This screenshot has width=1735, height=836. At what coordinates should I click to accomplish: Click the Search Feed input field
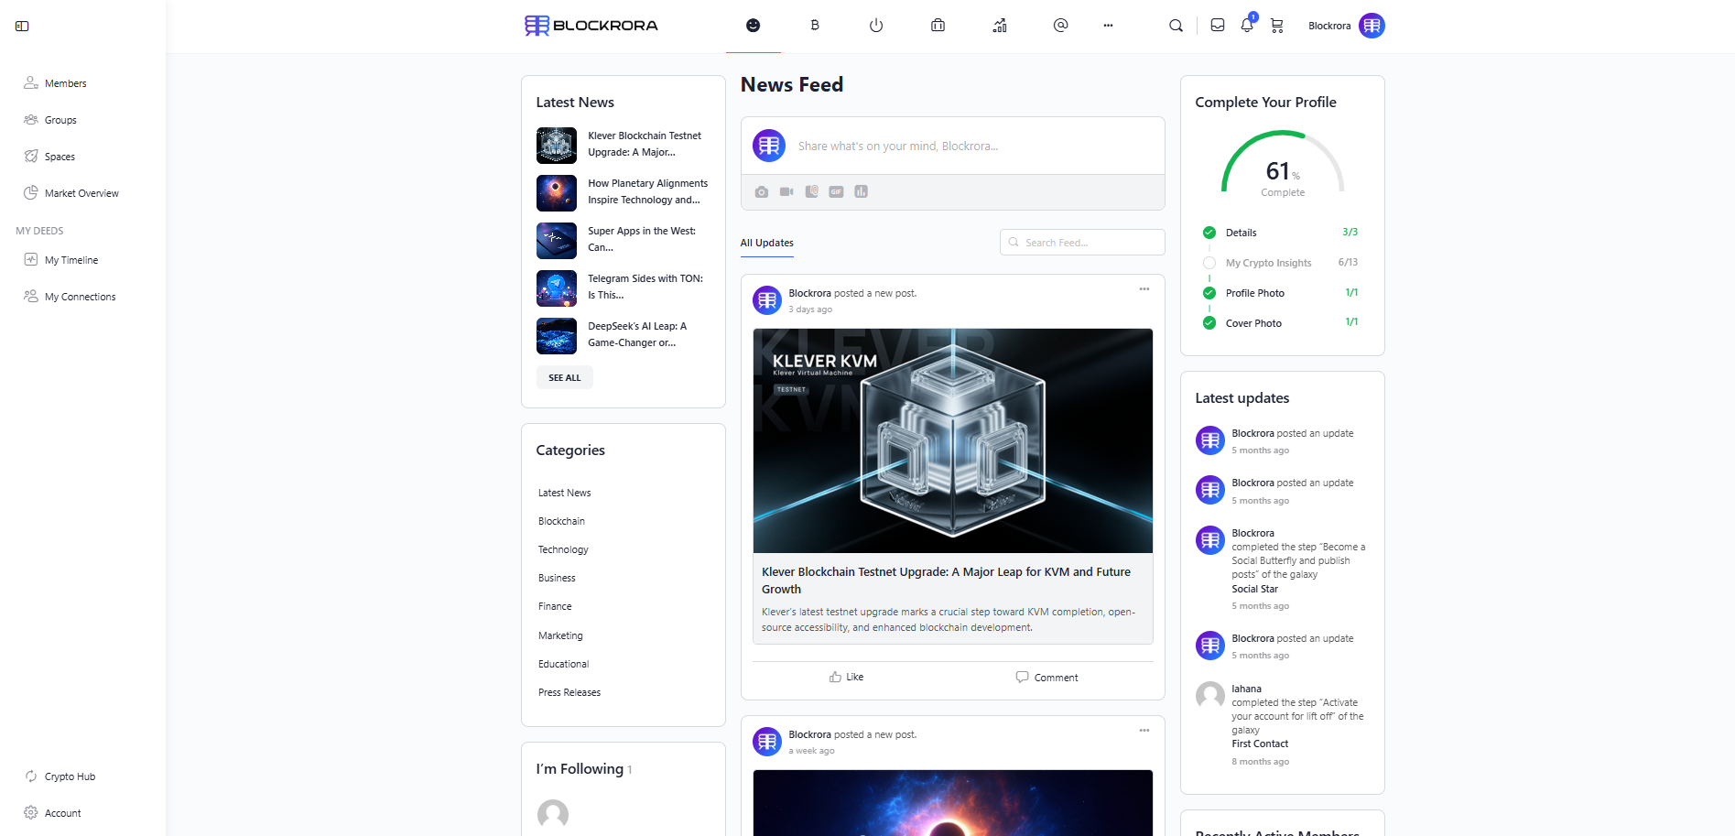pos(1082,243)
